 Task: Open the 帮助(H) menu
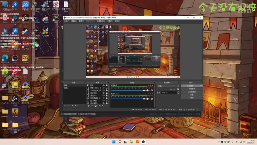click(x=118, y=21)
